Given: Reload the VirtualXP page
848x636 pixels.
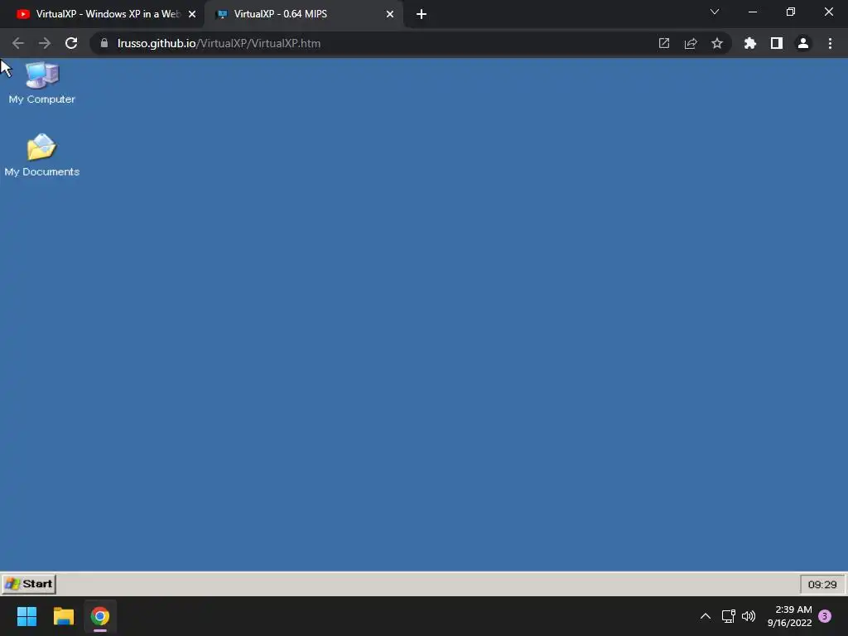Looking at the screenshot, I should (x=71, y=43).
